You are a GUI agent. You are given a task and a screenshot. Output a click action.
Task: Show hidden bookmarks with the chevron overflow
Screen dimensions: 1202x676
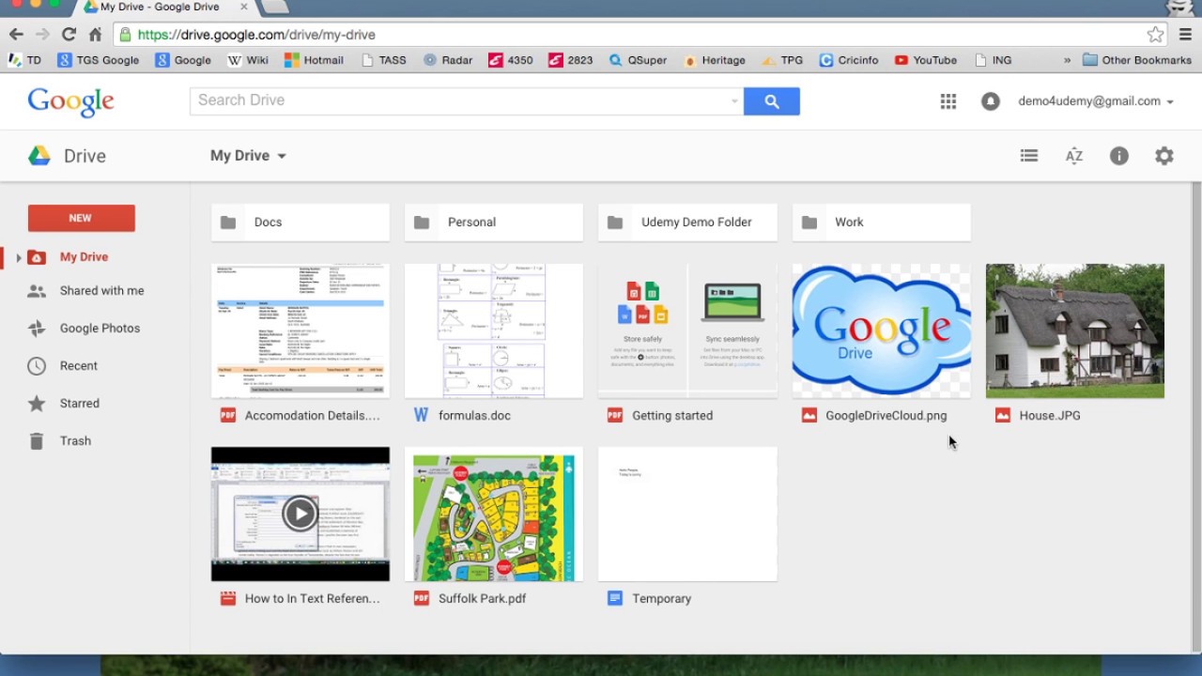(1067, 60)
